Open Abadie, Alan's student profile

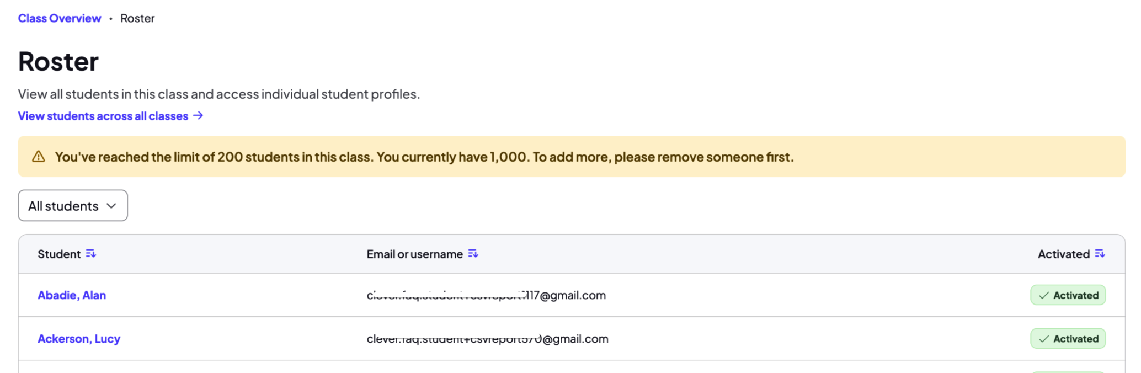[72, 295]
